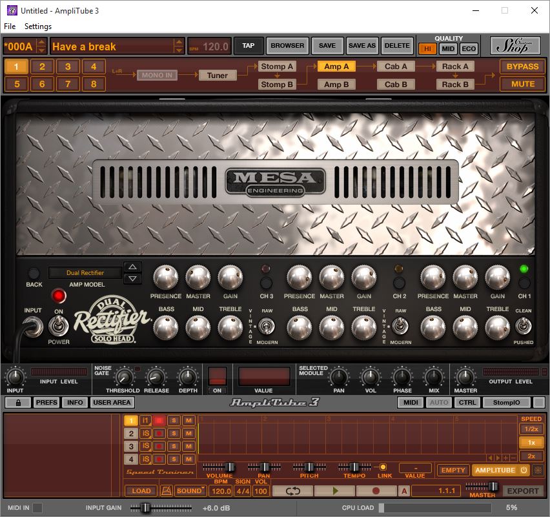The height and width of the screenshot is (517, 550).
Task: Click the transport record button
Action: tap(376, 491)
